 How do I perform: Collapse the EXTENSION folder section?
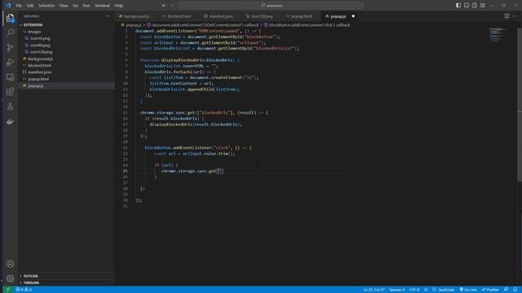pyautogui.click(x=33, y=25)
